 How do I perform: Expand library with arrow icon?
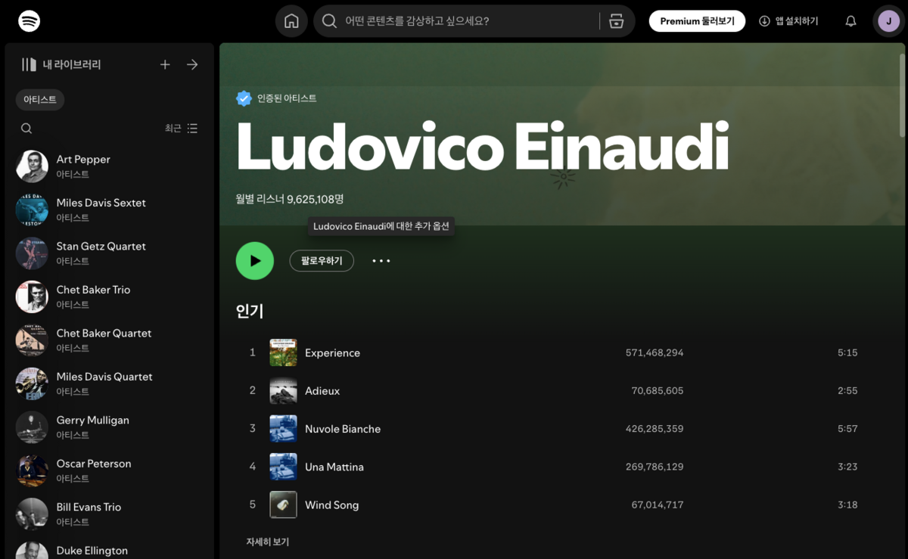click(192, 65)
